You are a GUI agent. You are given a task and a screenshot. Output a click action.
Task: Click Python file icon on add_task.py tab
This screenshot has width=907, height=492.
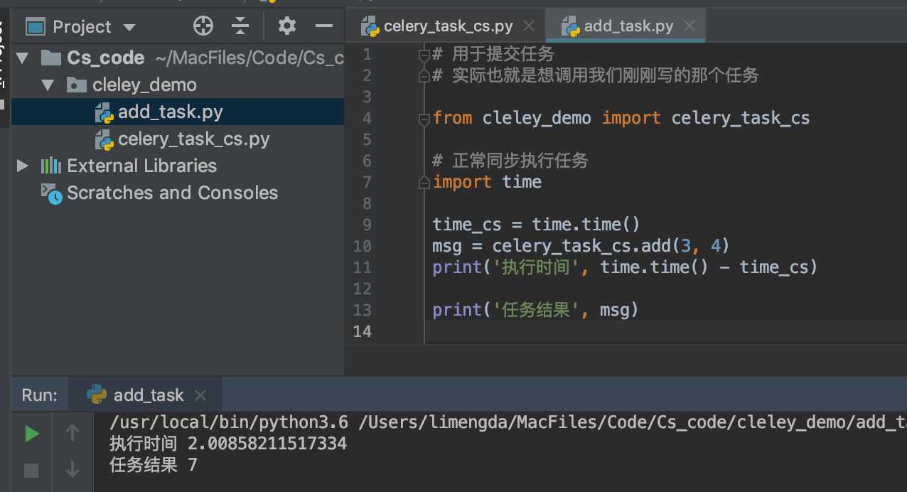(x=571, y=27)
